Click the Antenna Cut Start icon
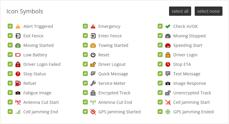The width and height of the screenshot is (229, 124). pyautogui.click(x=18, y=102)
